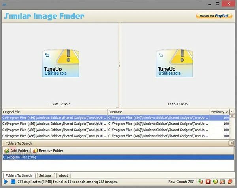Select the C:\Program Files (x86) folder entry
Viewport: 237px width, 188px height.
118,157
